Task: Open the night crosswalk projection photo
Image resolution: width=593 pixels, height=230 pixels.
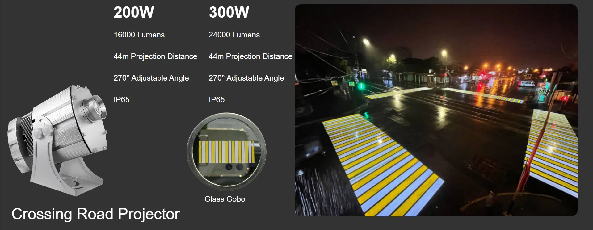Action: point(436,110)
